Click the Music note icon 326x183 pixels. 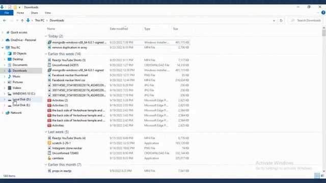(x=10, y=76)
